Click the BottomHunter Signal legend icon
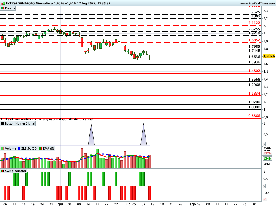The width and height of the screenshot is (276, 207). click(2, 123)
